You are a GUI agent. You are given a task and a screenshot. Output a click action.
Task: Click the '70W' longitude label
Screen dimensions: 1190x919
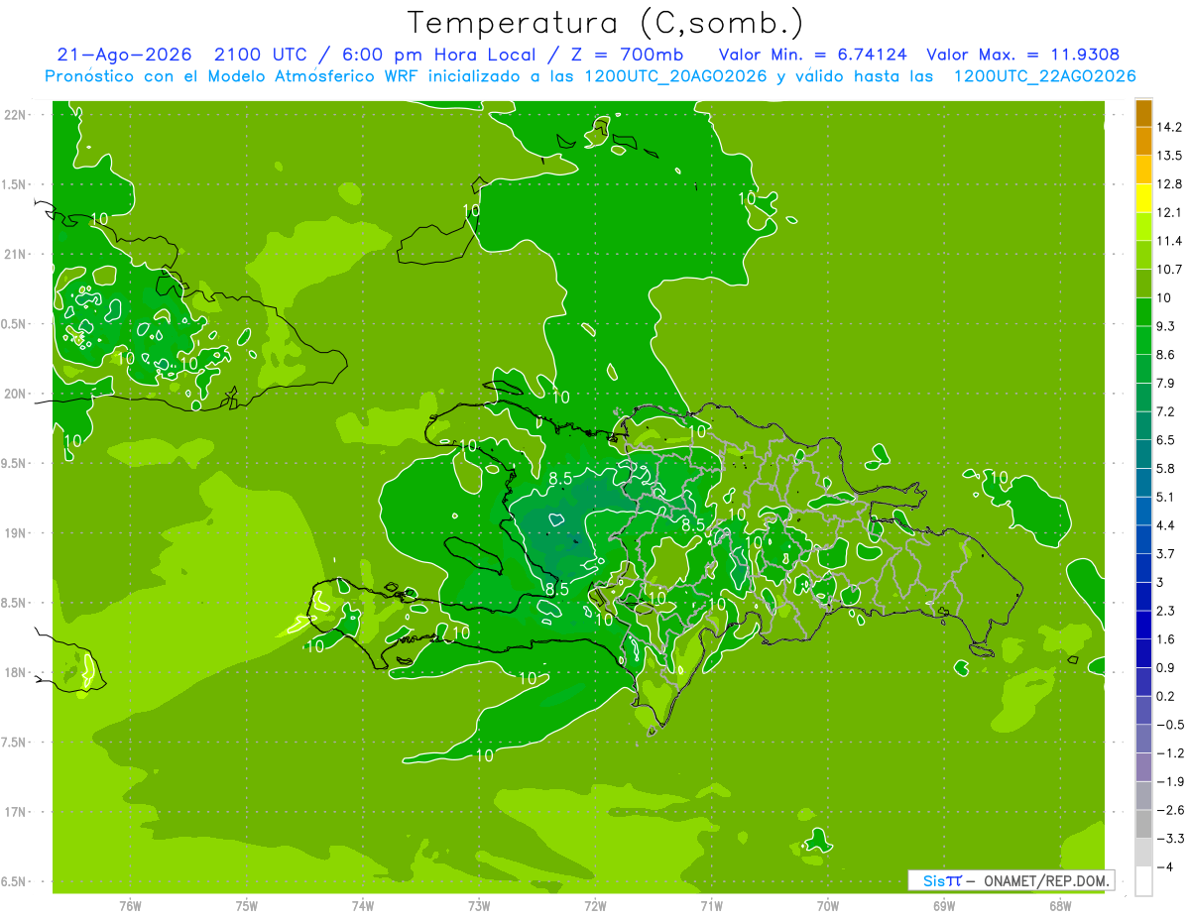click(x=828, y=905)
